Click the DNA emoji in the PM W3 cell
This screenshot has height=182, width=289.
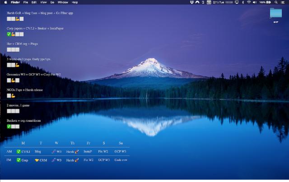(x=53, y=160)
